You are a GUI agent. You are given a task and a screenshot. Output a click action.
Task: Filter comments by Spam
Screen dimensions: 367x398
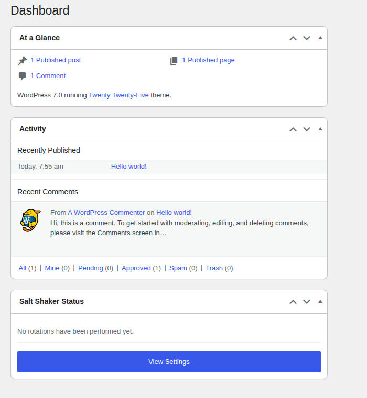click(178, 268)
